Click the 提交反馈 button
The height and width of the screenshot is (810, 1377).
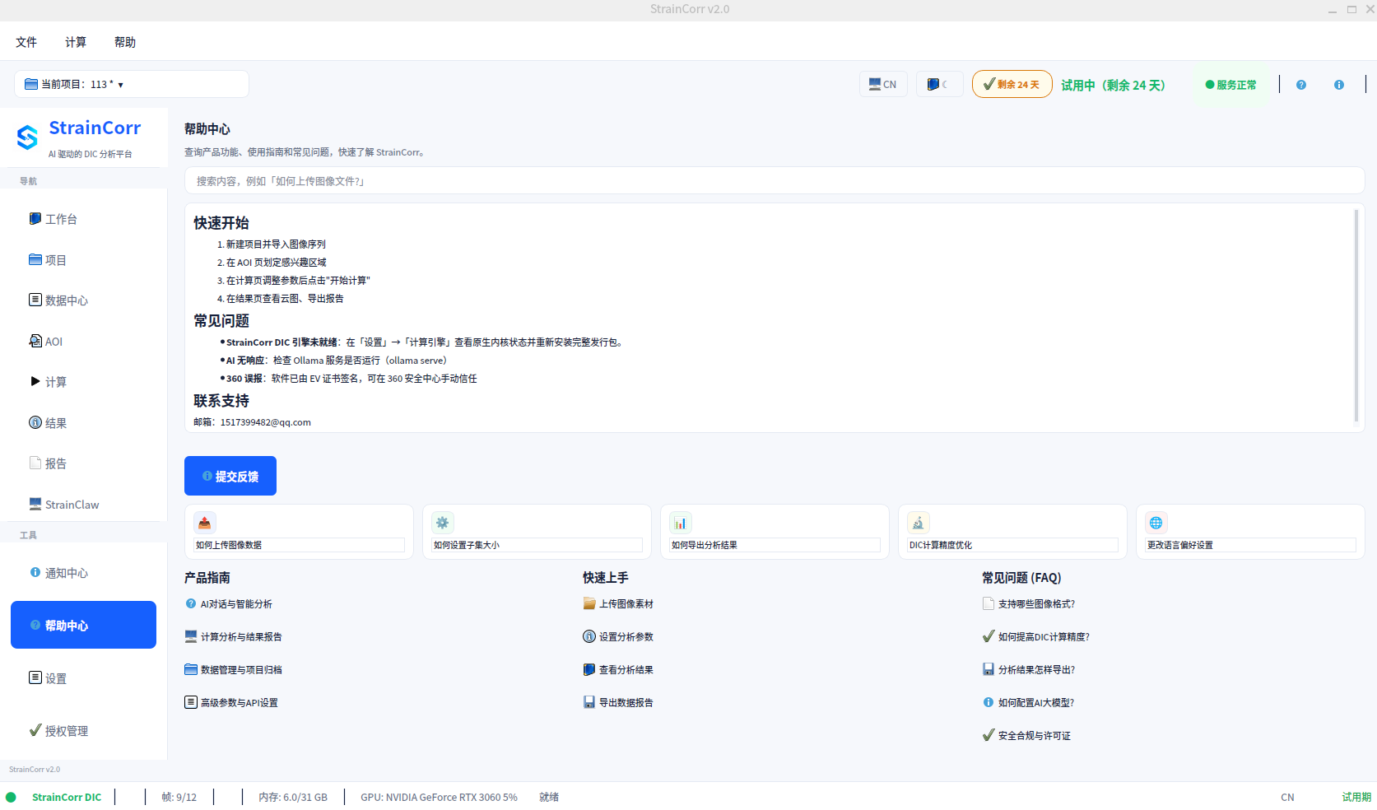point(230,476)
